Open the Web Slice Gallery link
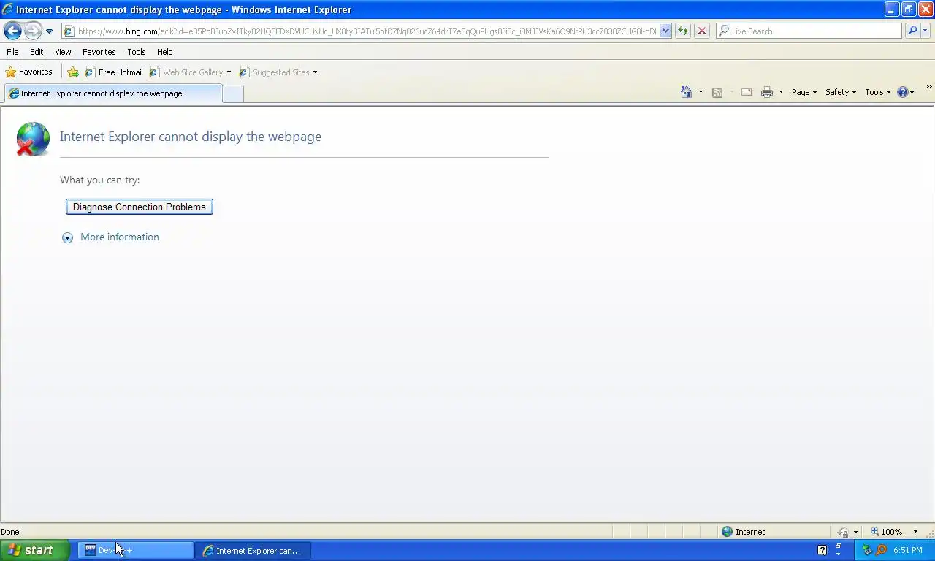Image resolution: width=935 pixels, height=561 pixels. point(187,72)
